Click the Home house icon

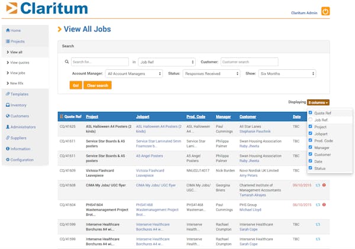click(x=8, y=30)
